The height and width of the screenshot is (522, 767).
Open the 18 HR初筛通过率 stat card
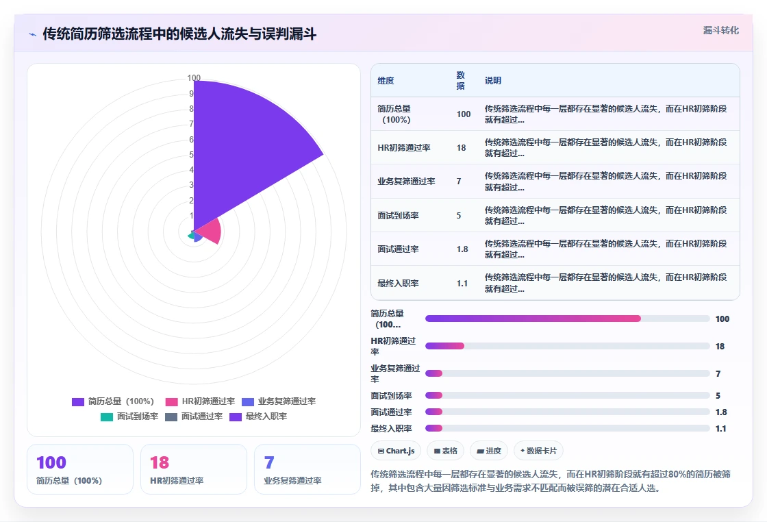(x=194, y=469)
